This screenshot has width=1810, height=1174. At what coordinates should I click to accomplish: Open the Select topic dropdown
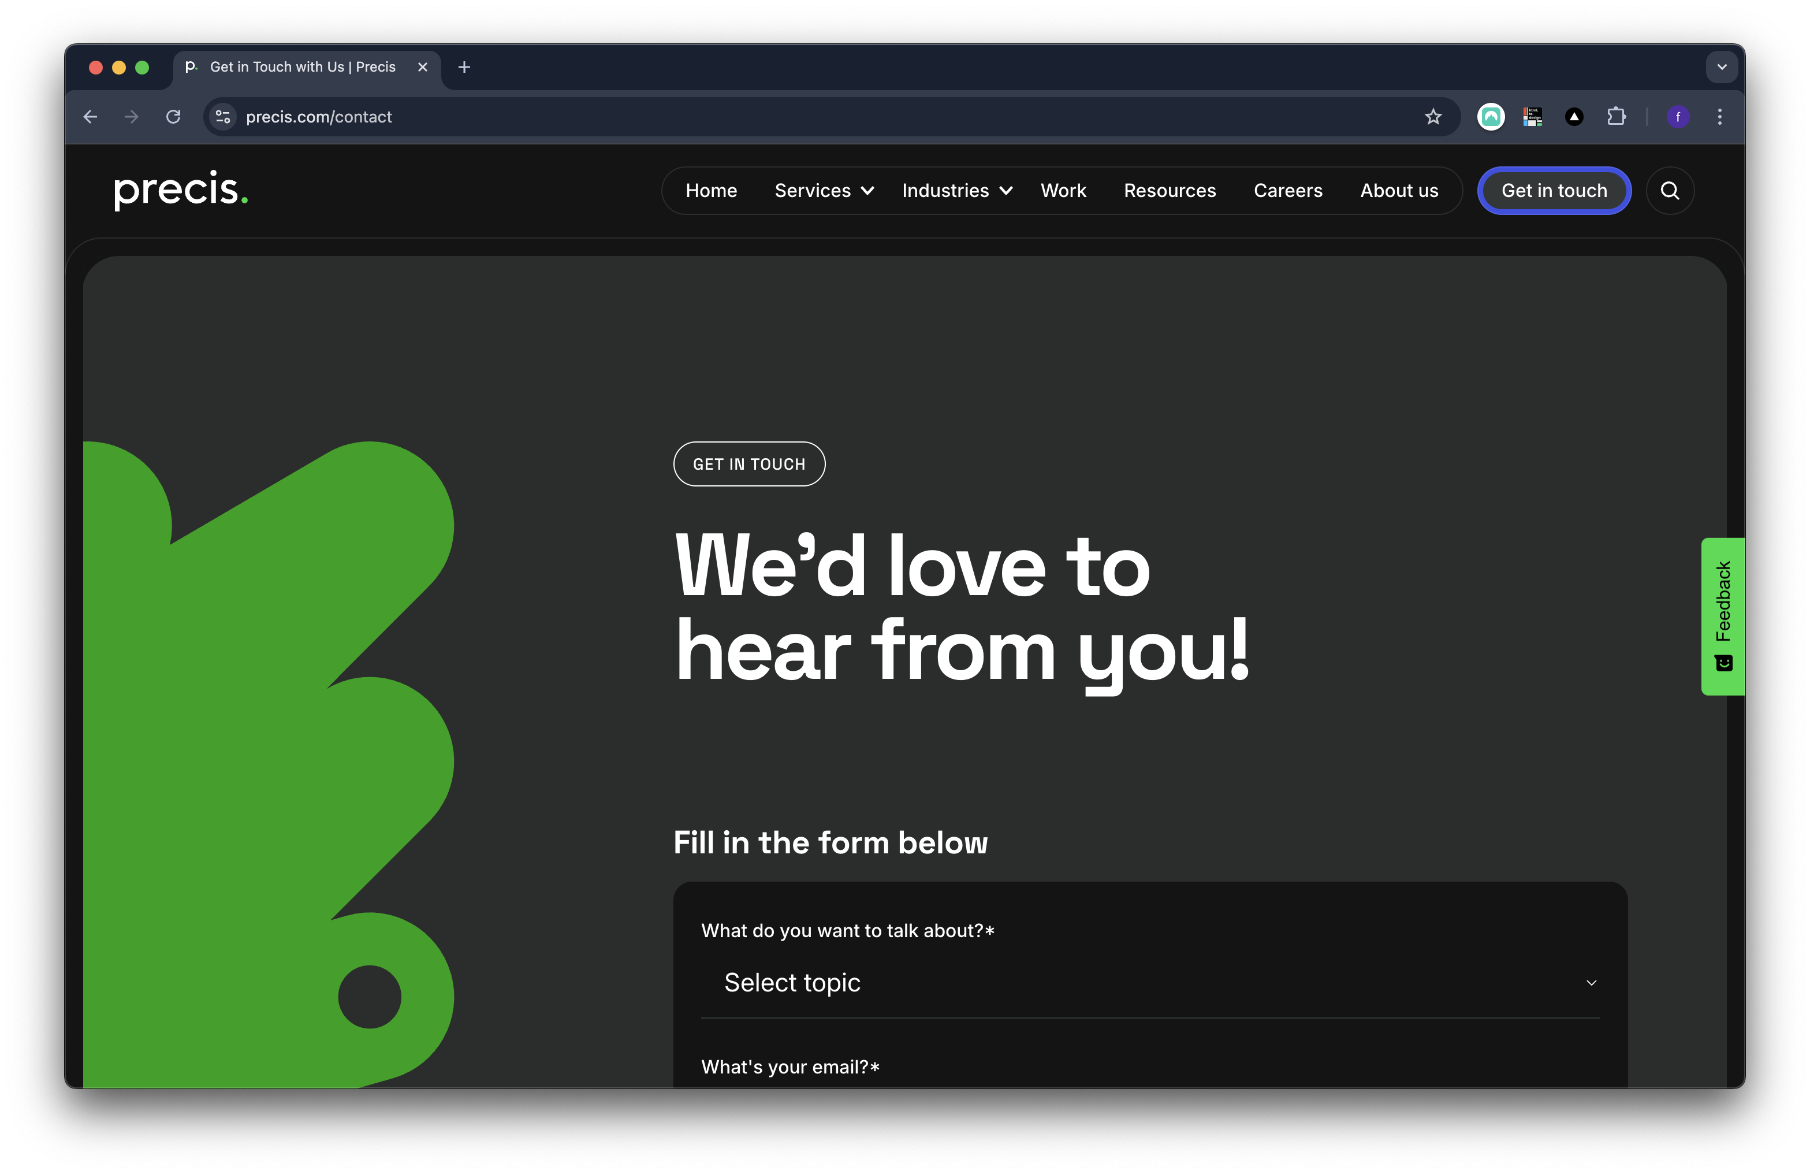click(x=1150, y=982)
